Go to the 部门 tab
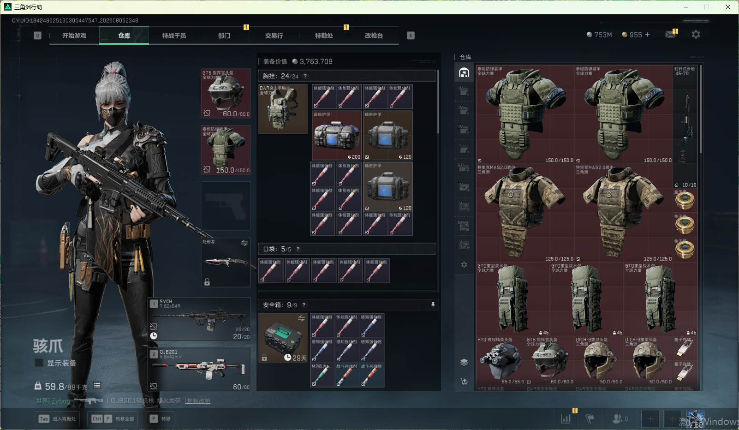Image resolution: width=739 pixels, height=430 pixels. point(224,36)
